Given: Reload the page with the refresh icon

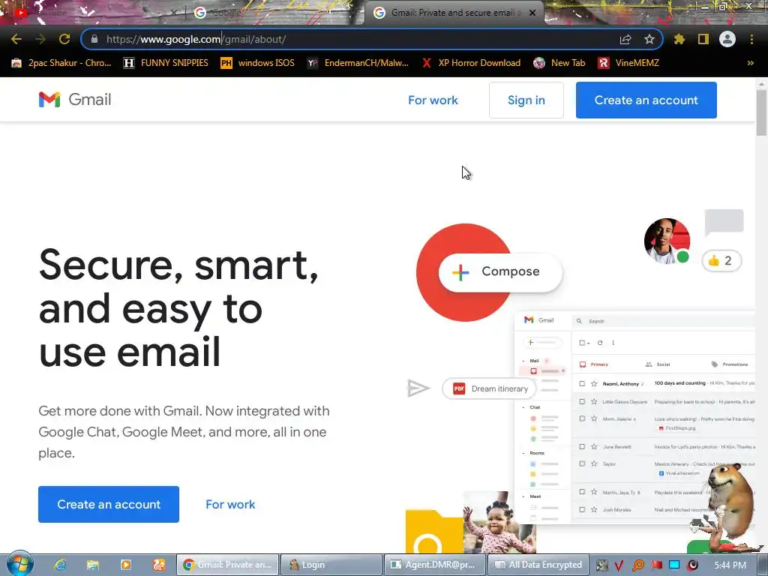Looking at the screenshot, I should click(64, 39).
